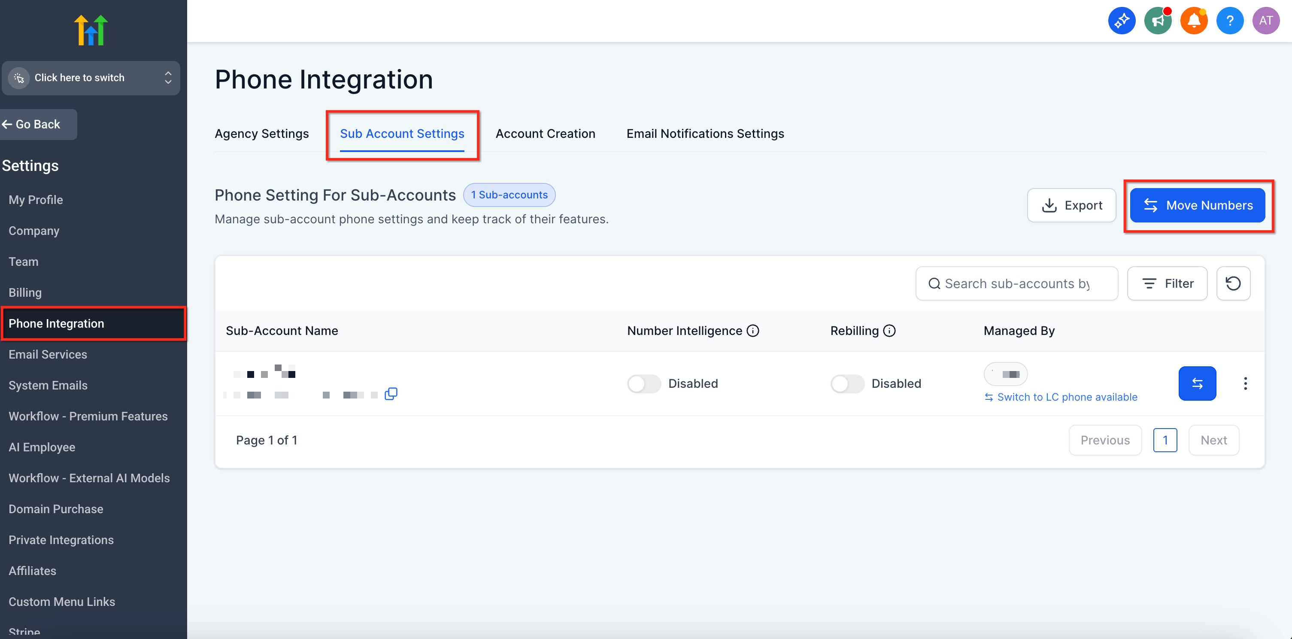Click the Move Numbers button
This screenshot has width=1292, height=639.
1197,205
